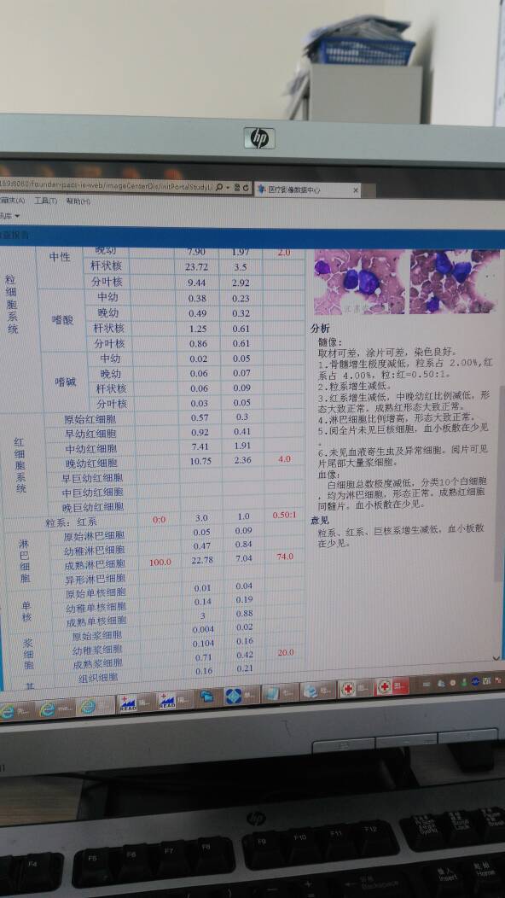The width and height of the screenshot is (505, 898).
Task: Click the address bar search magnifier icon
Action: tap(219, 187)
